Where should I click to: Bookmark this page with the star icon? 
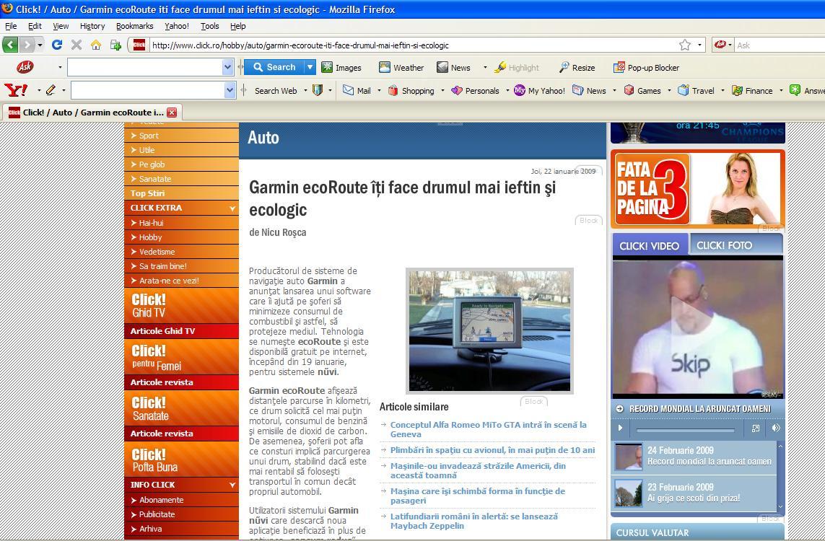[x=684, y=45]
